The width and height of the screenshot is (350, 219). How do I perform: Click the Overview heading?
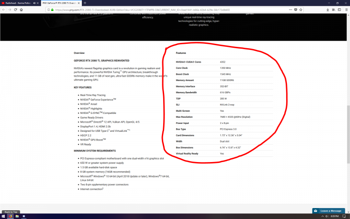(x=79, y=53)
